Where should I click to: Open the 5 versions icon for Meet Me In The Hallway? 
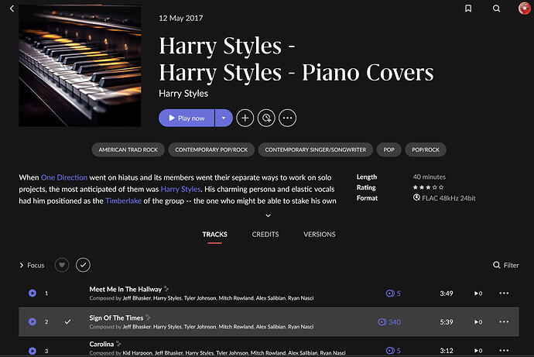(x=393, y=293)
